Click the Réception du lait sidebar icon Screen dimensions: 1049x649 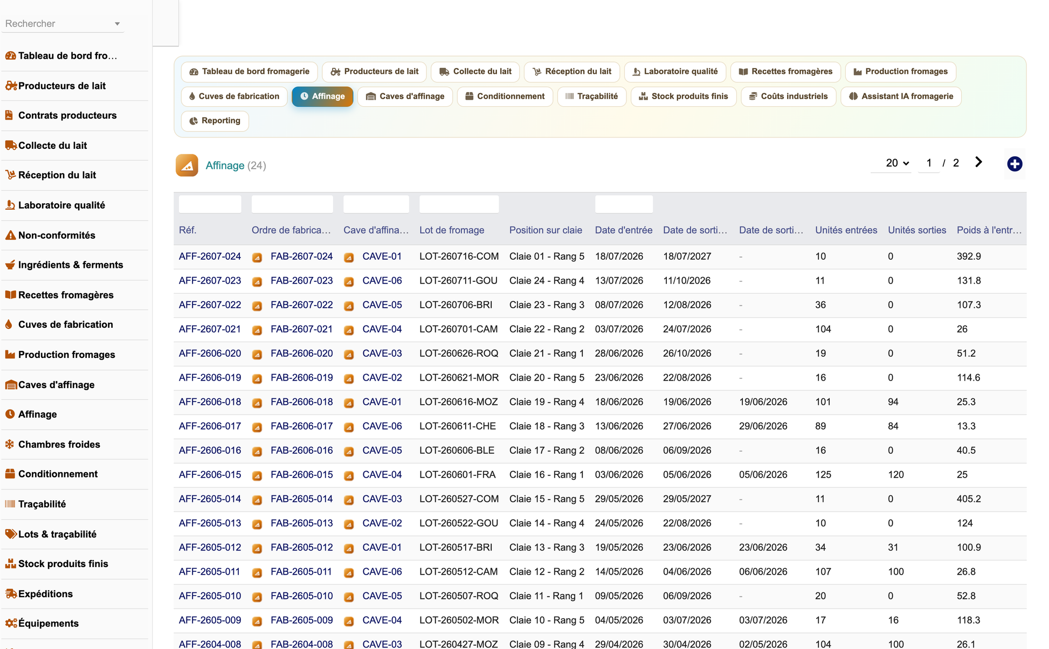pos(10,175)
